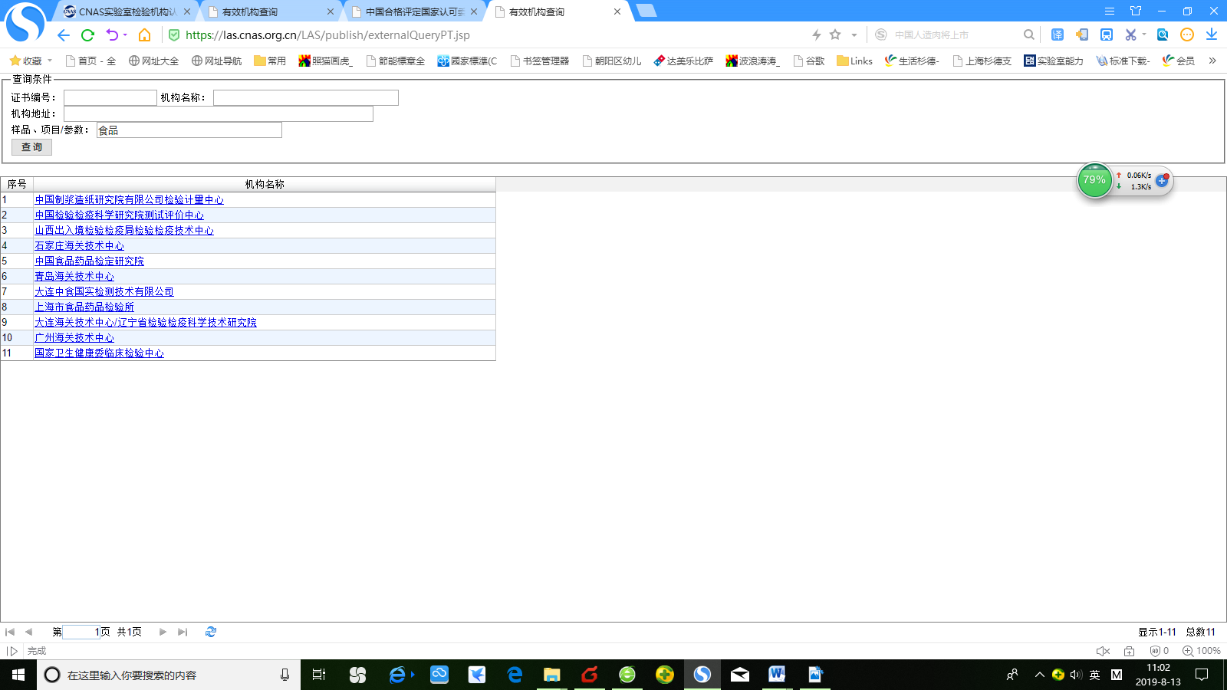Reload the page with the green refresh icon

(87, 35)
